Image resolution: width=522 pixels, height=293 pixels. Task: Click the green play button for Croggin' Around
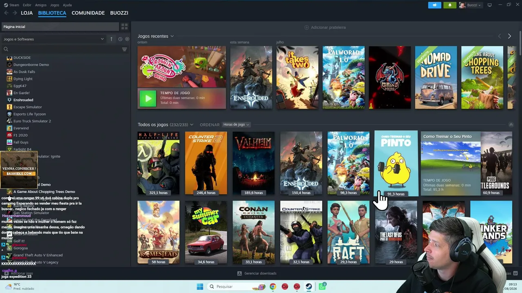click(x=148, y=98)
